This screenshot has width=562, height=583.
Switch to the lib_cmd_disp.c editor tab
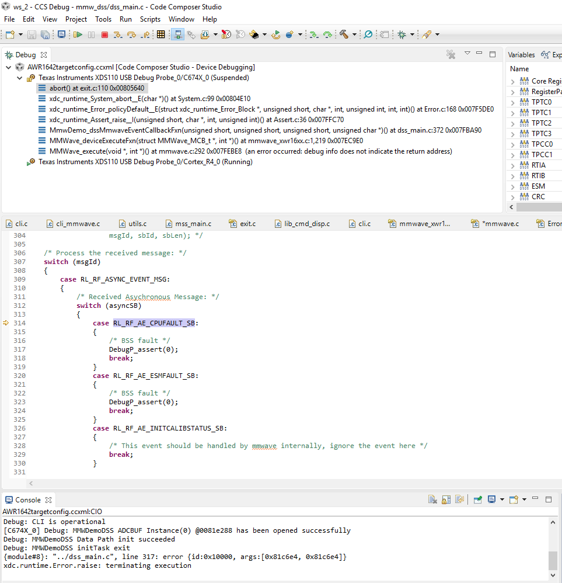coord(302,224)
